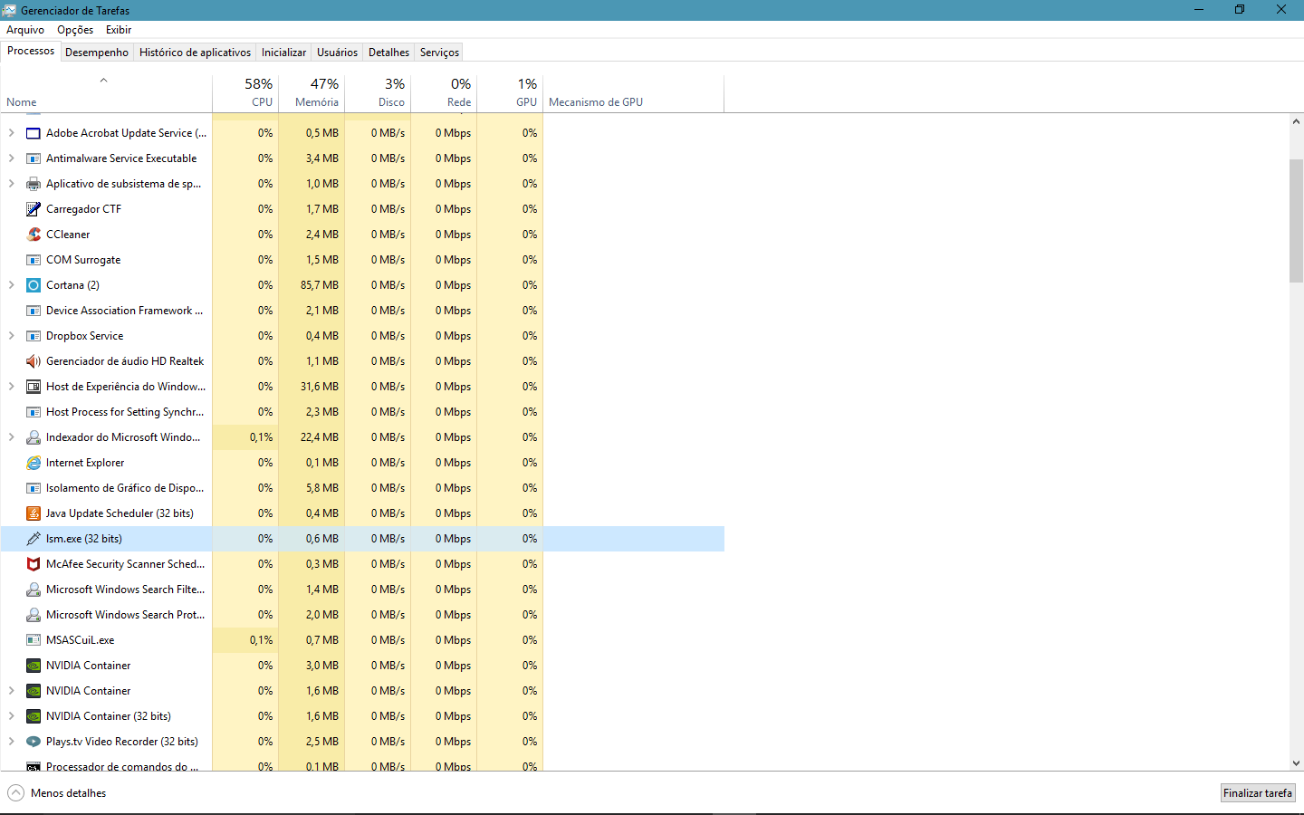The height and width of the screenshot is (815, 1304).
Task: Switch to the Inicializar tab
Action: pos(283,53)
